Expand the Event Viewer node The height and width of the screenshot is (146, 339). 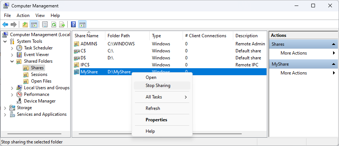tap(12, 55)
